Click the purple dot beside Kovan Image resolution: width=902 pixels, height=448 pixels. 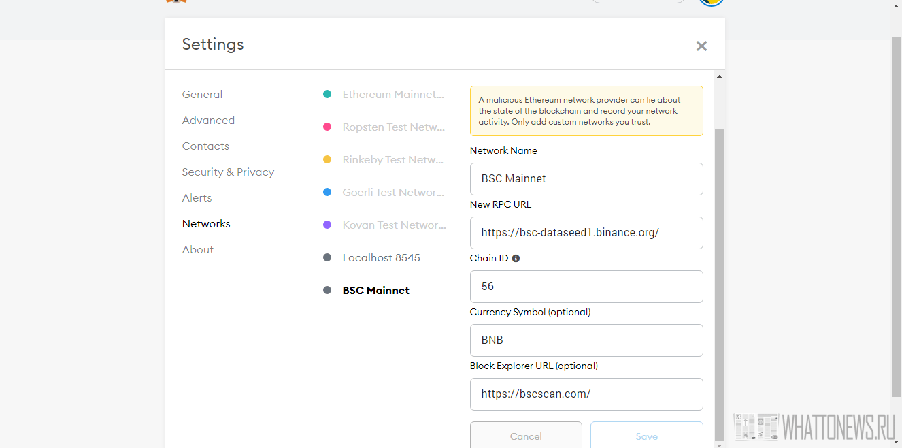point(327,225)
